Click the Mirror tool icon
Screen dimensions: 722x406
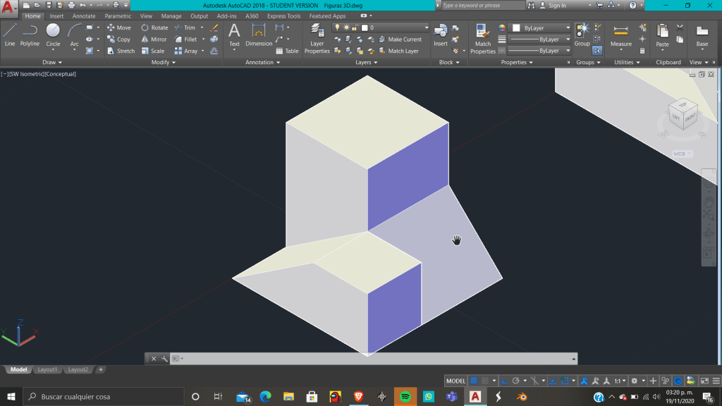point(154,39)
